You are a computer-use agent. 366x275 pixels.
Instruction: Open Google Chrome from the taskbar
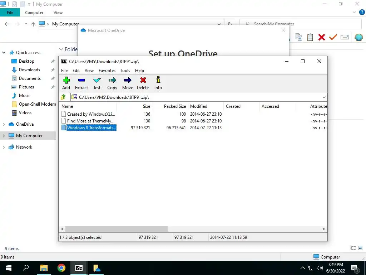[61, 268]
